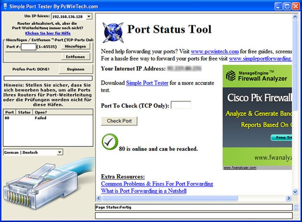
Task: Click the '80 is online and can be reached' text
Action: pos(158,149)
